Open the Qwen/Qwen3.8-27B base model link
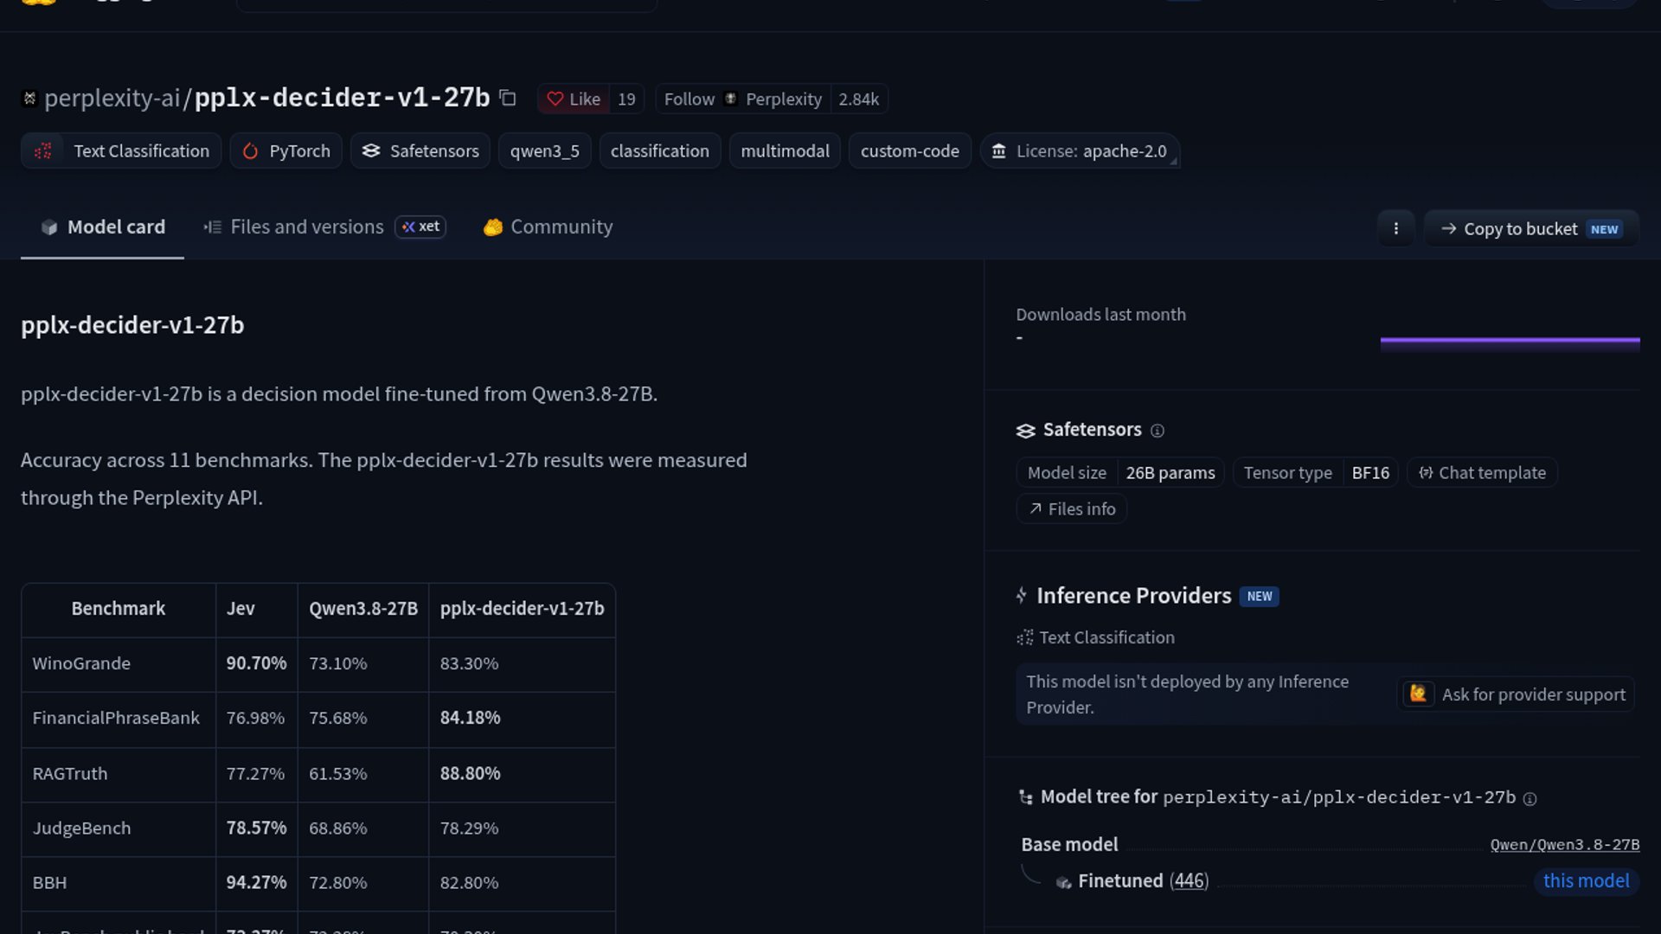The image size is (1661, 934). point(1564,845)
